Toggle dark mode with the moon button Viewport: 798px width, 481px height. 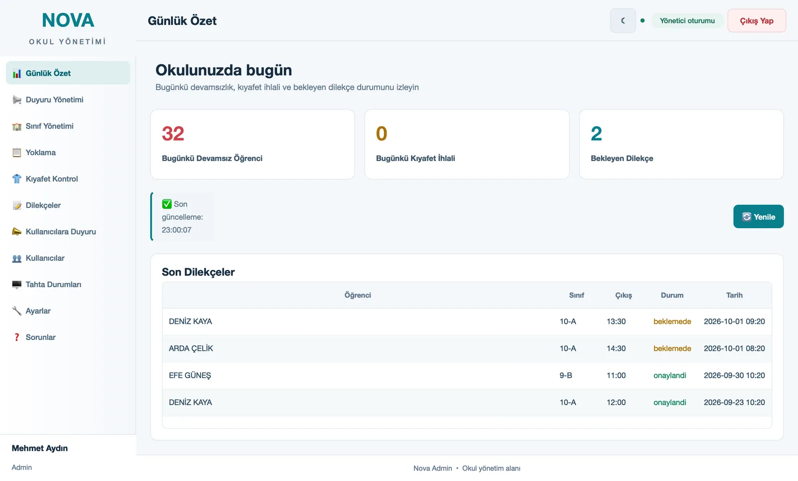click(623, 20)
